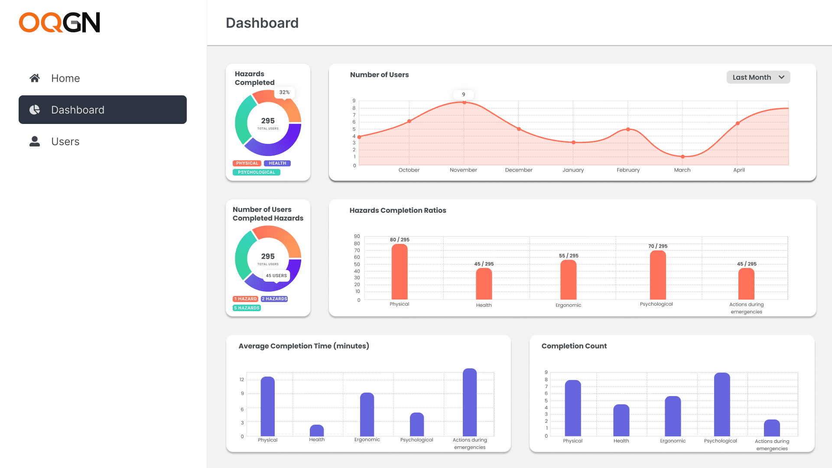Click the Dashboard pie chart icon
The image size is (832, 468).
[x=35, y=110]
